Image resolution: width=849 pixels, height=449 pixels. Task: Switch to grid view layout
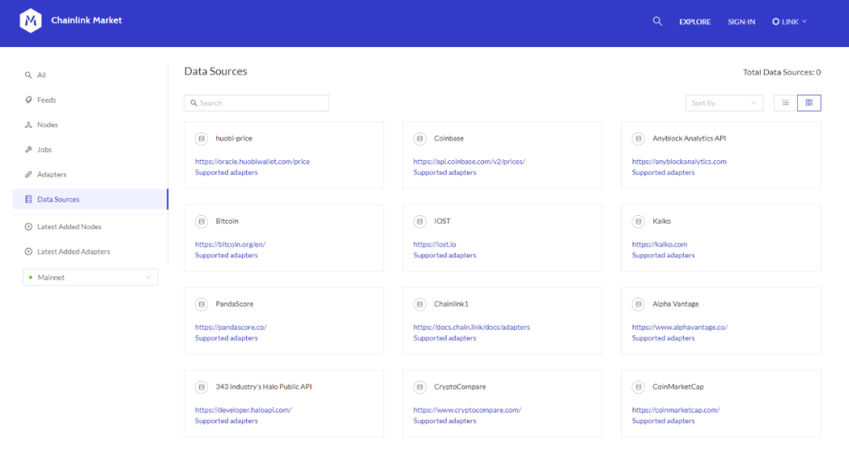pyautogui.click(x=809, y=103)
